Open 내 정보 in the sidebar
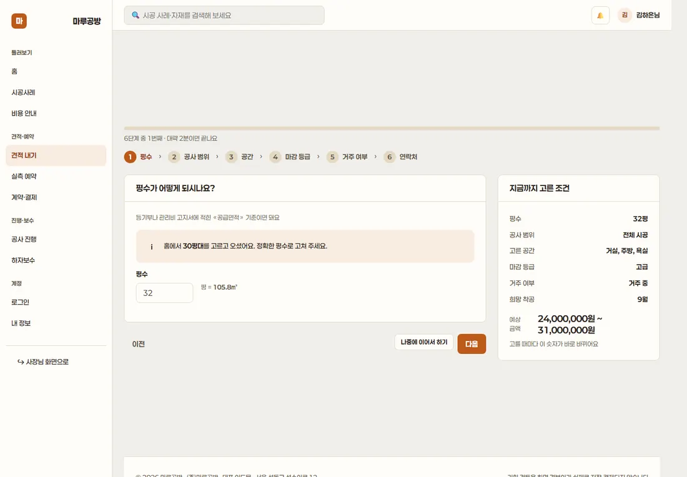 56,323
